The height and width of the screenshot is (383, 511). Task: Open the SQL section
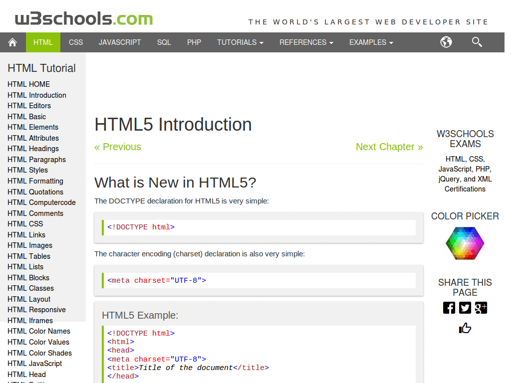pos(164,42)
